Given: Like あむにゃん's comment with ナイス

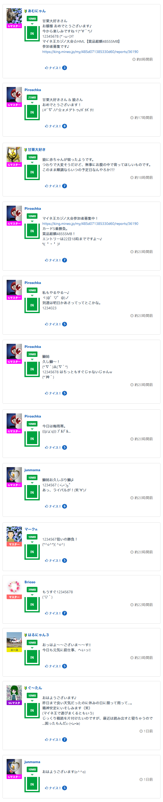Looking at the screenshot, I should point(53,68).
